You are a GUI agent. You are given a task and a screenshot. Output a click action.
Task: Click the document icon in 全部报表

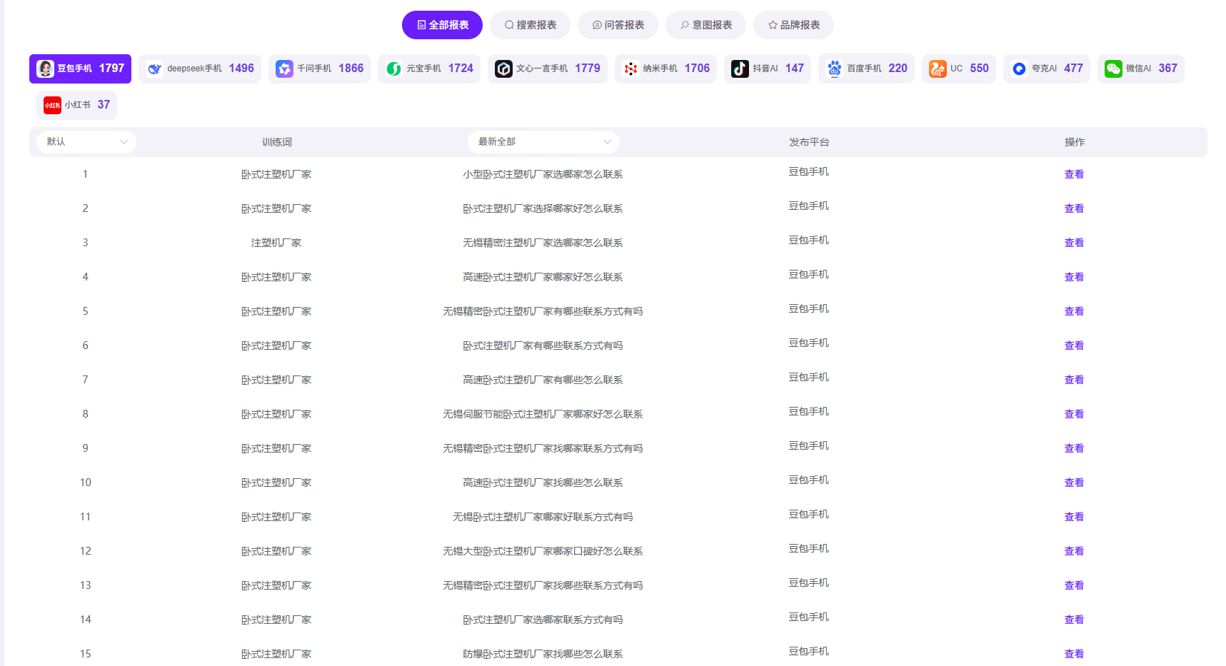[421, 25]
